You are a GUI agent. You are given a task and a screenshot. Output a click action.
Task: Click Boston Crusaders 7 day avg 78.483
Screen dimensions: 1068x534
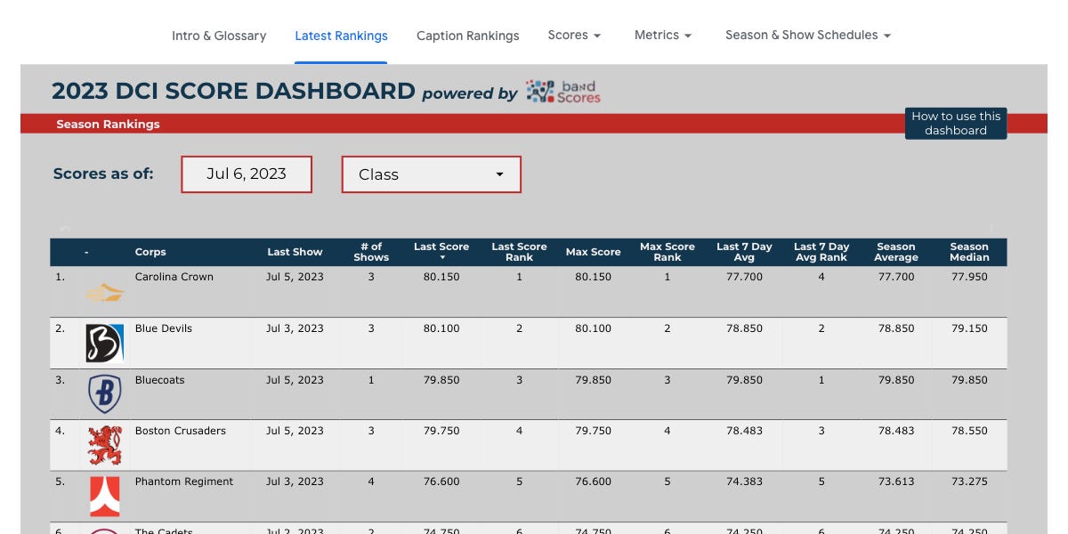point(744,431)
